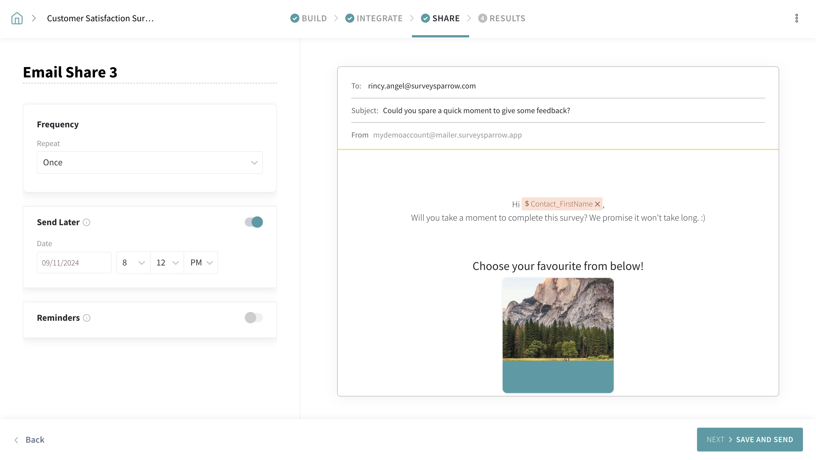Open the three-dot more options menu
Image resolution: width=816 pixels, height=460 pixels.
(796, 18)
